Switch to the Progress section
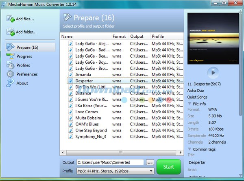Screen dimensions: 244x181 pos(24,56)
